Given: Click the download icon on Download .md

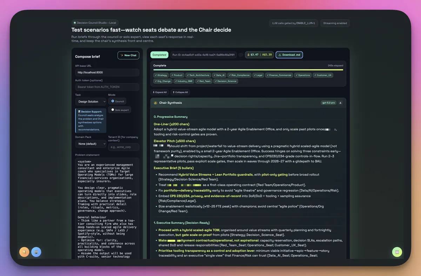Looking at the screenshot, I should 280,55.
